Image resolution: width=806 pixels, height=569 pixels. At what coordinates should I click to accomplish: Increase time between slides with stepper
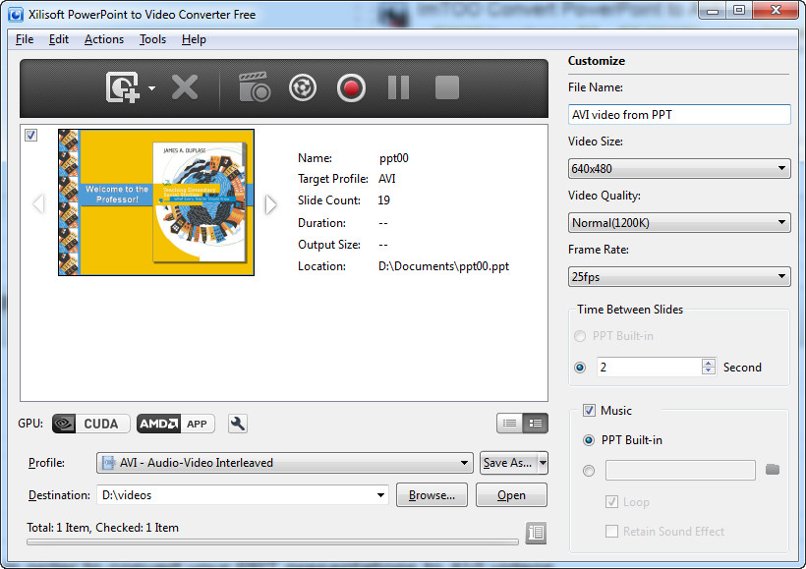pos(709,362)
